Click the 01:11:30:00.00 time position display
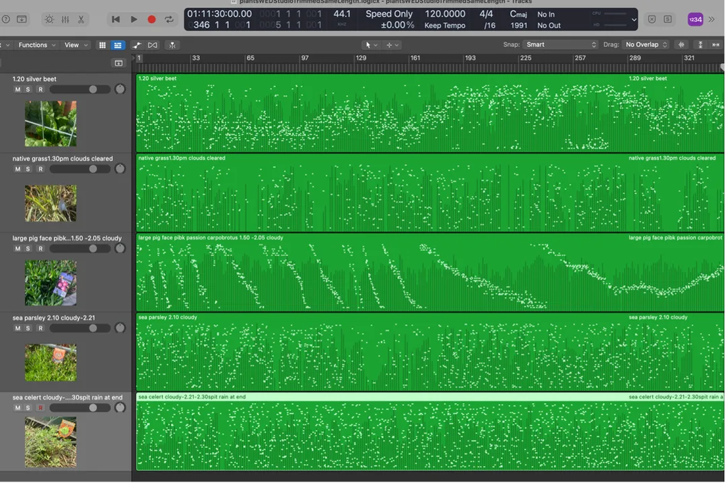Viewport: 727px width, 483px height. pos(219,14)
